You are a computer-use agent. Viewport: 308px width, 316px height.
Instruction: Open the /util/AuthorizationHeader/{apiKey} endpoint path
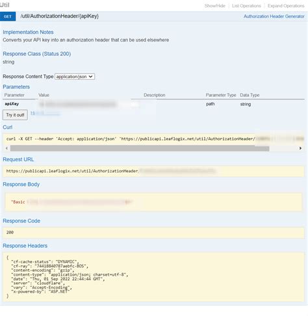click(x=60, y=16)
